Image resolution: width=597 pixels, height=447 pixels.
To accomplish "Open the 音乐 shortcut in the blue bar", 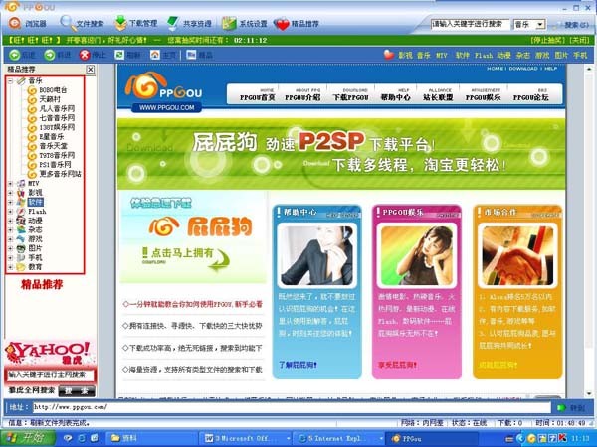I will tap(424, 55).
